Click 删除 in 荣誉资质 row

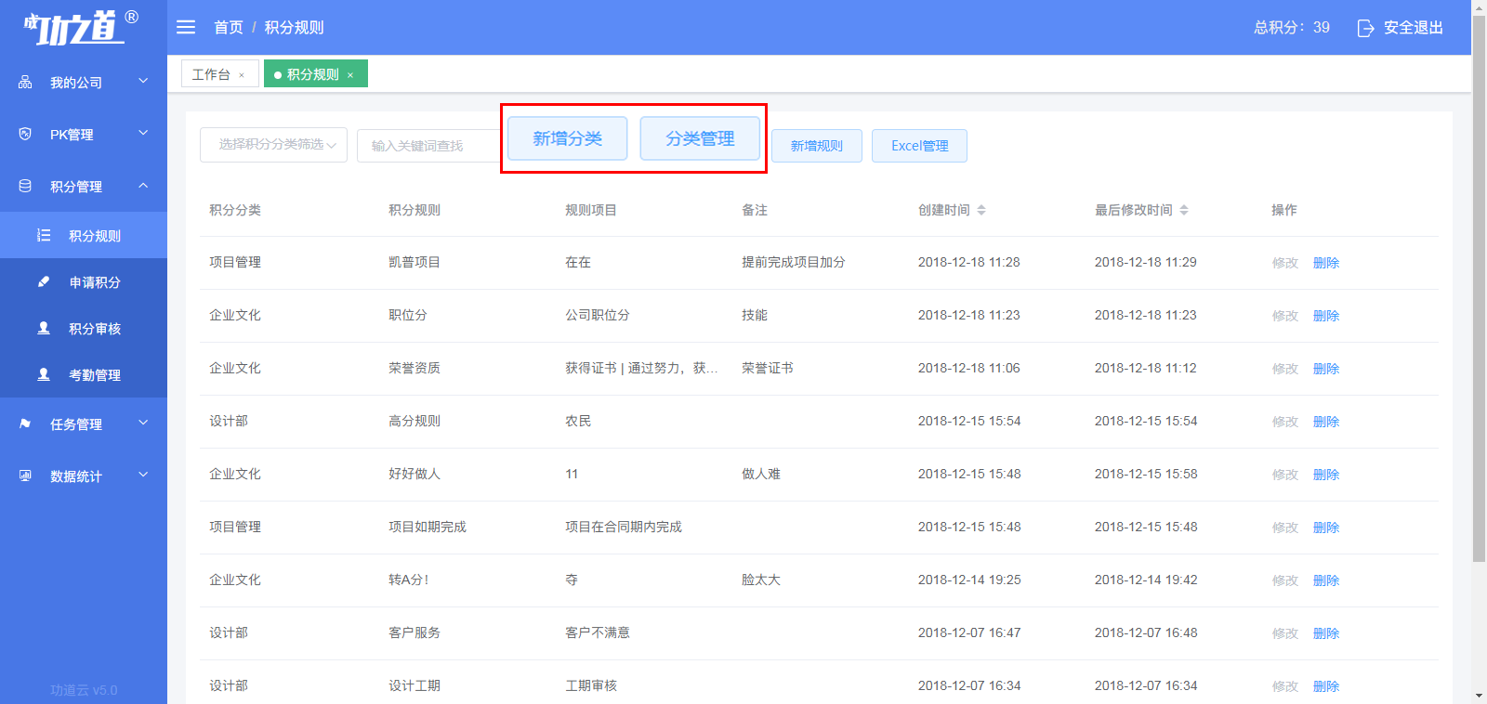click(1326, 369)
